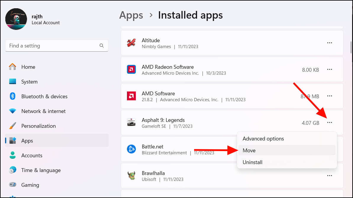
Task: Open Personalization settings
Action: (x=57, y=126)
